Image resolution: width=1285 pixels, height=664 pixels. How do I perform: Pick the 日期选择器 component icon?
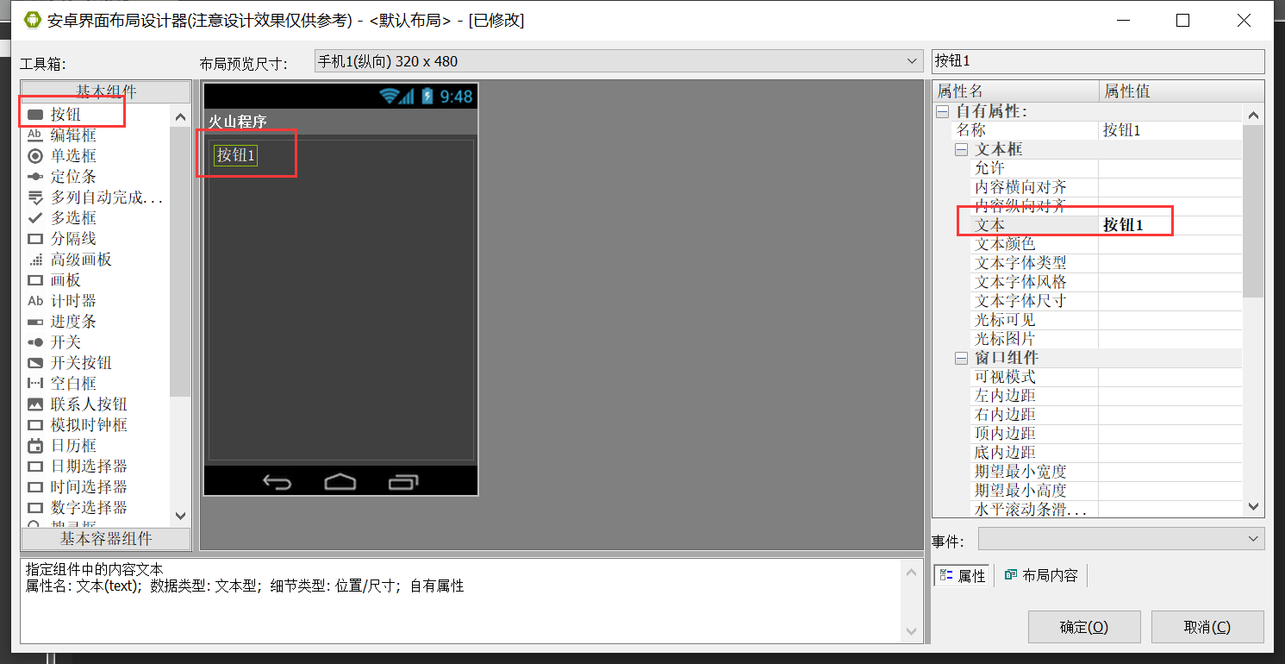[35, 467]
